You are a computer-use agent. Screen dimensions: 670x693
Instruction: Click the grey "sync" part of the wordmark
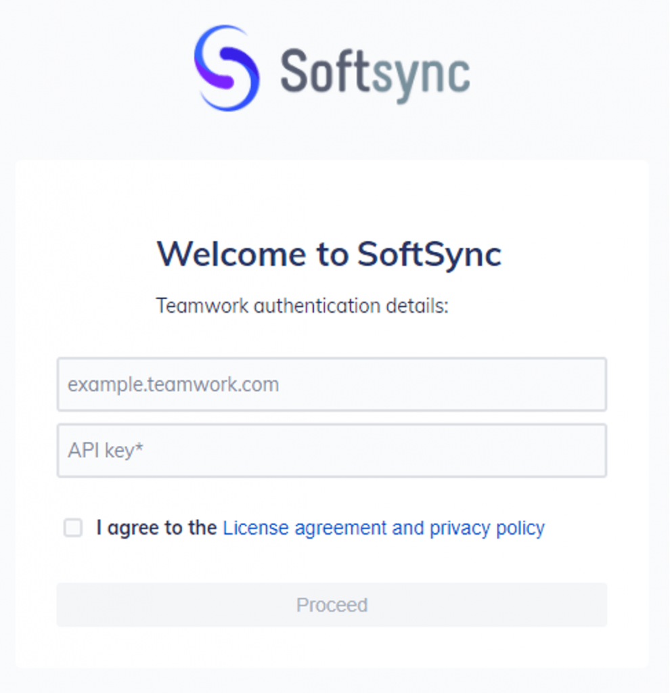pos(420,74)
